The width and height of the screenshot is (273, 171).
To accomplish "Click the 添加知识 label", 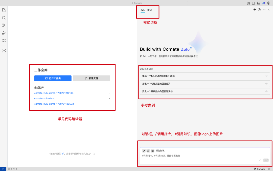I will (x=160, y=150).
